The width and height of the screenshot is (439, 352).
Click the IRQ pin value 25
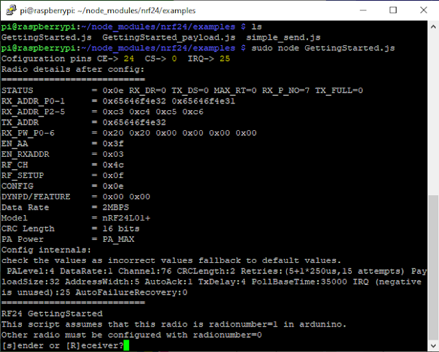pyautogui.click(x=224, y=59)
